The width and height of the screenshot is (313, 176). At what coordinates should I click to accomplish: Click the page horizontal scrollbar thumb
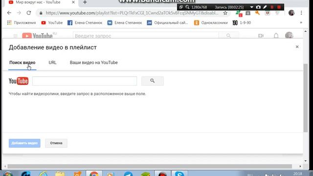click(150, 166)
